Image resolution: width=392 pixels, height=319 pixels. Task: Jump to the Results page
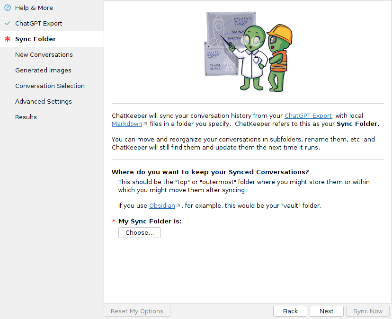(x=26, y=117)
